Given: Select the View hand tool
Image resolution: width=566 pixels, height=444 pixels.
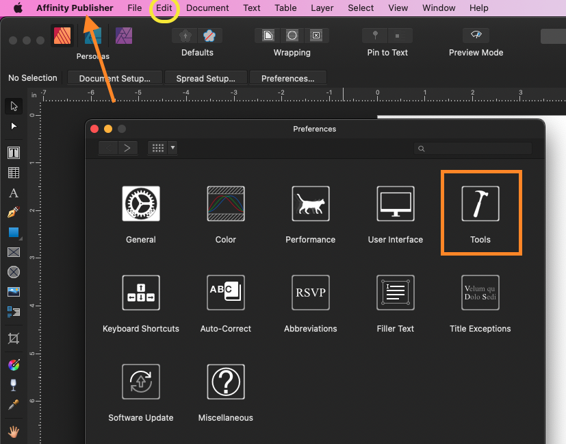Looking at the screenshot, I should pyautogui.click(x=14, y=432).
